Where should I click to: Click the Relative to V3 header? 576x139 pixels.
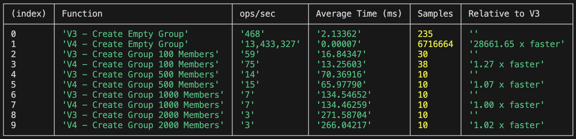[x=504, y=14]
